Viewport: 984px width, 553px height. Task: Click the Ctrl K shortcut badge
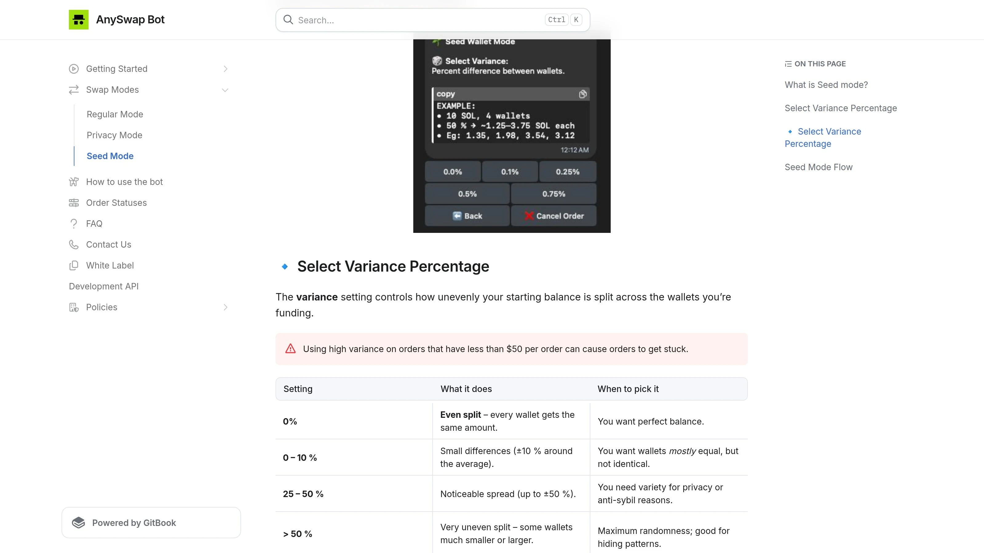pos(563,20)
